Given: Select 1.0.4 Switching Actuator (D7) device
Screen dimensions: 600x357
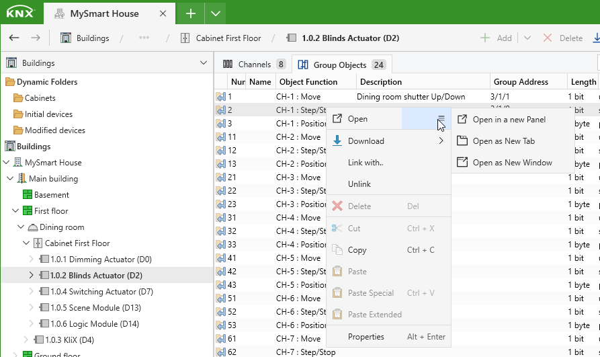Looking at the screenshot, I should (101, 292).
